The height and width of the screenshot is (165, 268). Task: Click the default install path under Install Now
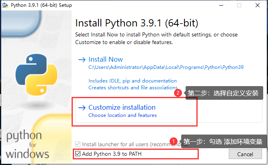pyautogui.click(x=166, y=67)
